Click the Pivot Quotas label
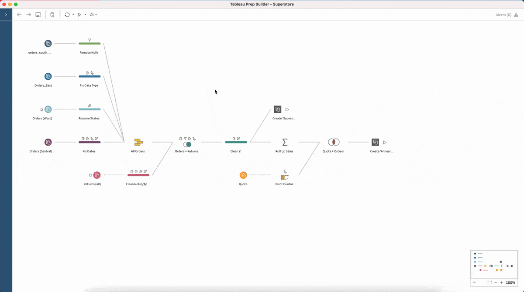Image resolution: width=524 pixels, height=292 pixels. (x=284, y=184)
